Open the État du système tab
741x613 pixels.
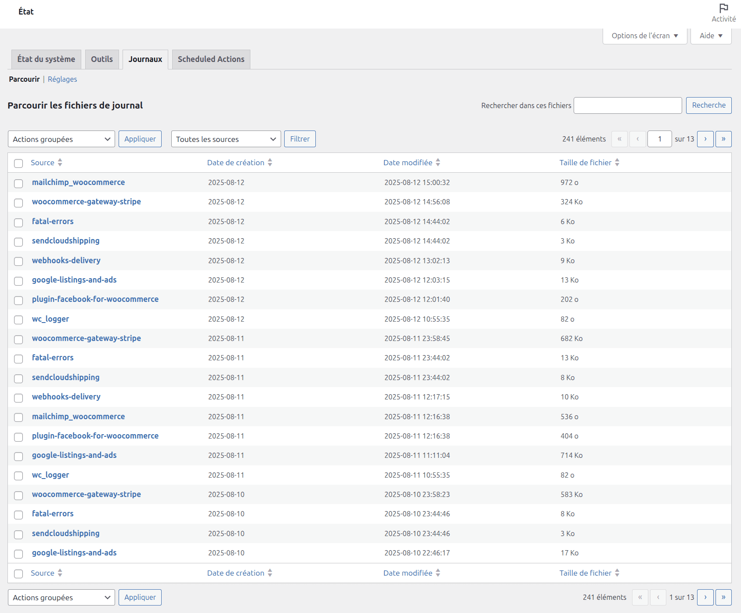tap(46, 59)
